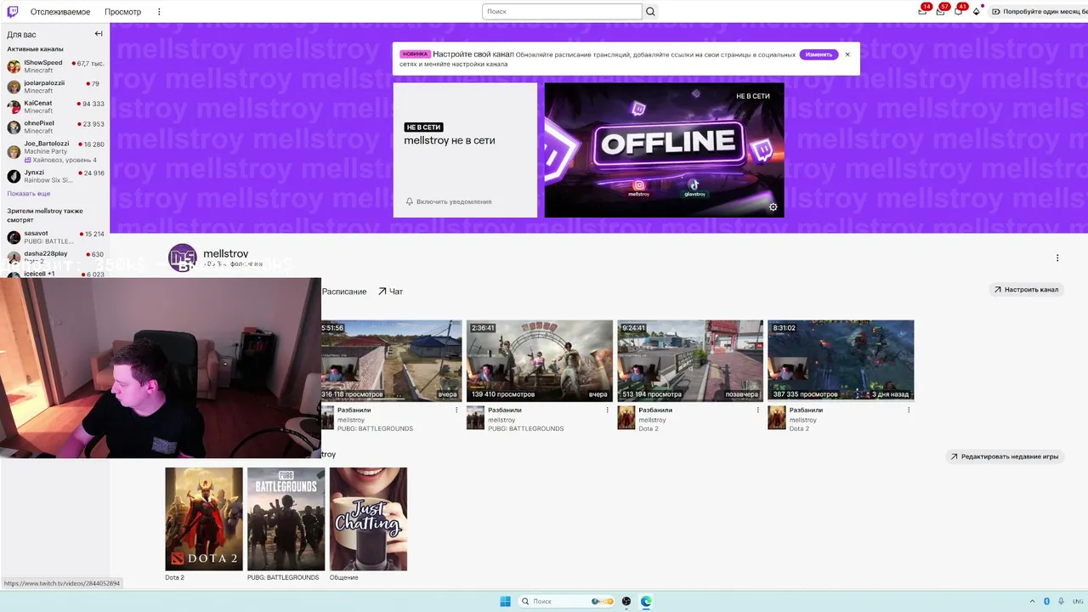Open options for the 9:24:41 video
Screen dimensions: 1088x612
pyautogui.click(x=758, y=410)
